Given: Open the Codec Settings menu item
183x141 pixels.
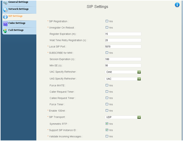Looking at the screenshot, I should tap(17, 23).
